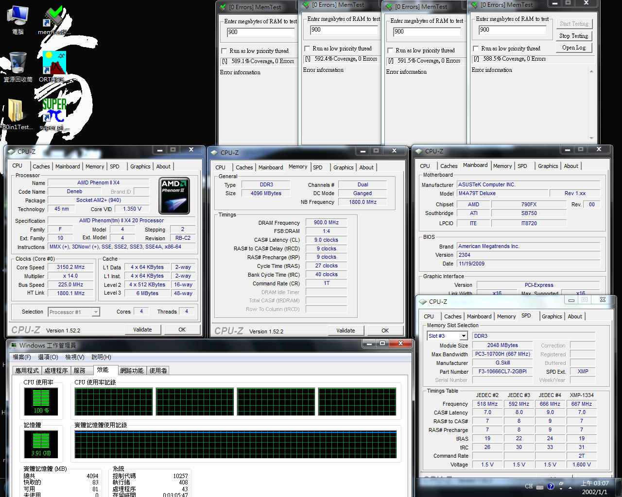Switch to the 處理程序 tab in Task Manager

click(x=56, y=370)
